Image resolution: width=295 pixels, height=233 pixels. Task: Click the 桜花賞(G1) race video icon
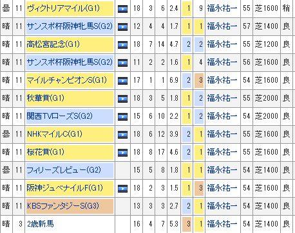tap(123, 153)
